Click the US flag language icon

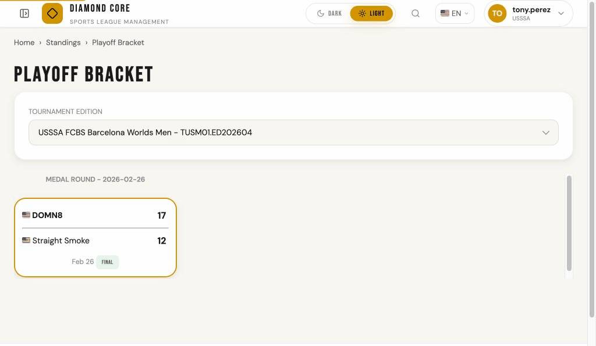tap(445, 13)
